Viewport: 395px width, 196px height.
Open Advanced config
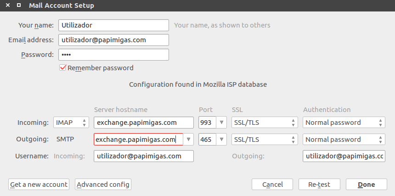coord(103,185)
